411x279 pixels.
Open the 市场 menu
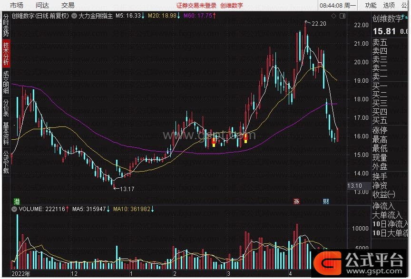point(17,5)
